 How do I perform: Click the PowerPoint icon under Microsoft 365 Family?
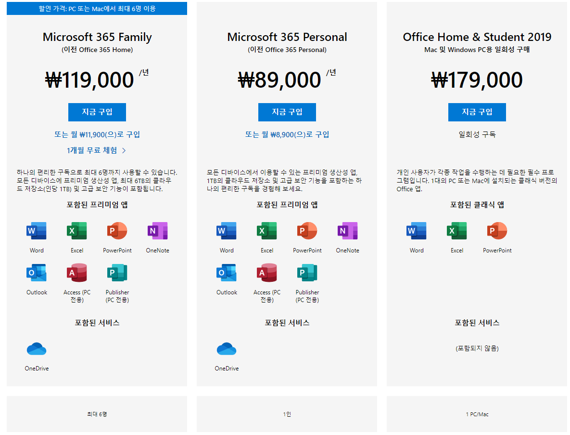click(117, 230)
